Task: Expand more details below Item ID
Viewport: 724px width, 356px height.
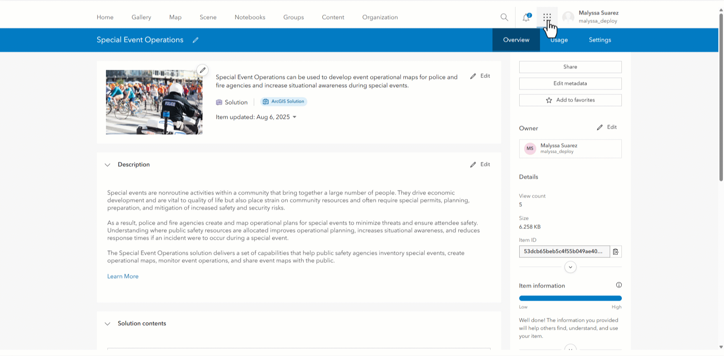Action: [x=571, y=267]
